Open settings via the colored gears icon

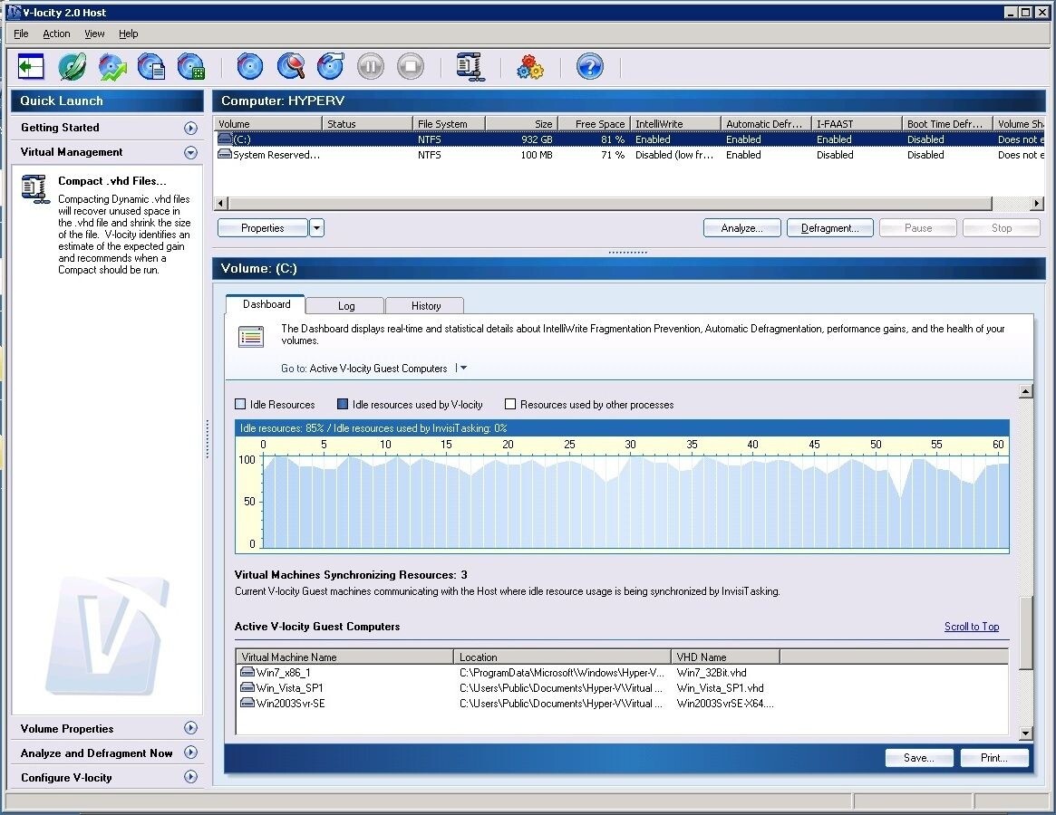click(530, 67)
